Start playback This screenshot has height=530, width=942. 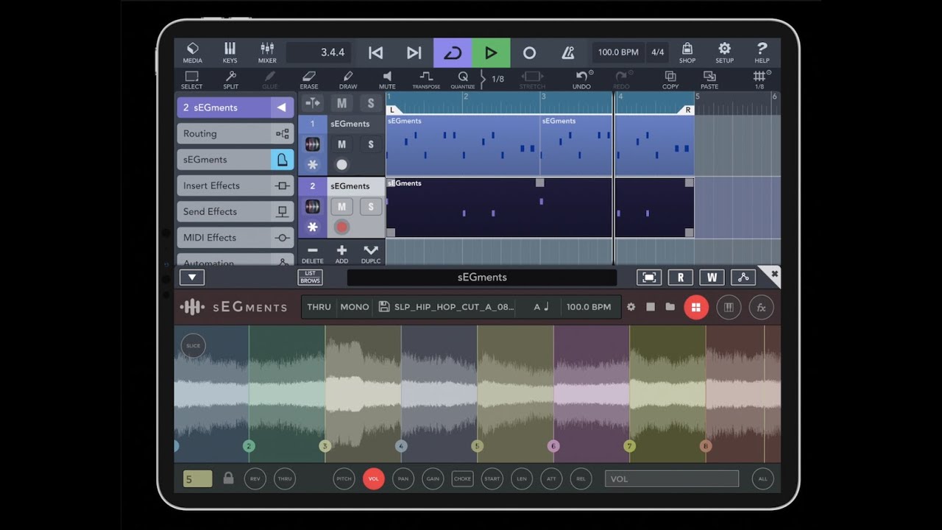pyautogui.click(x=491, y=52)
